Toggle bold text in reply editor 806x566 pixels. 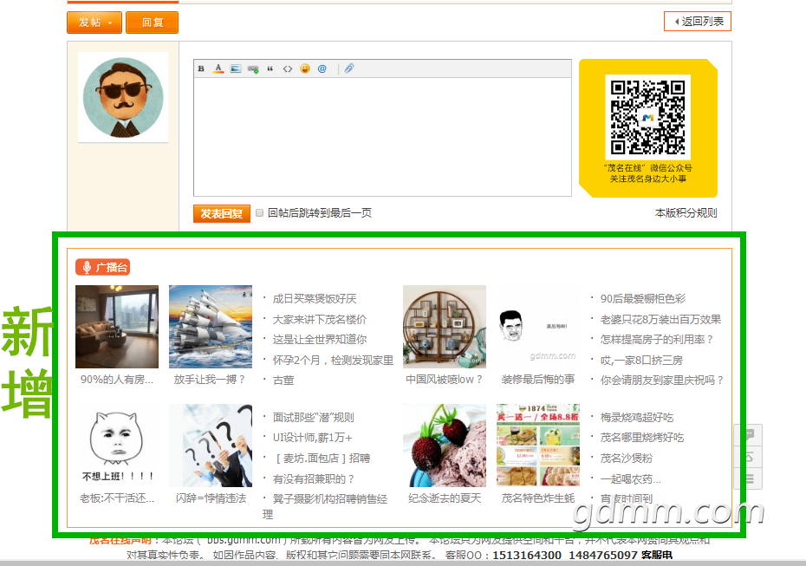pyautogui.click(x=201, y=68)
